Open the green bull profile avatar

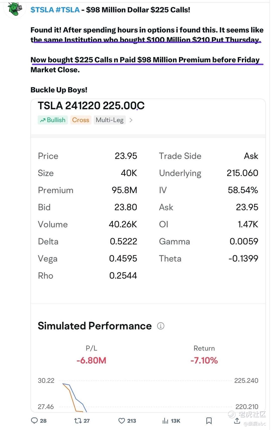tap(15, 9)
